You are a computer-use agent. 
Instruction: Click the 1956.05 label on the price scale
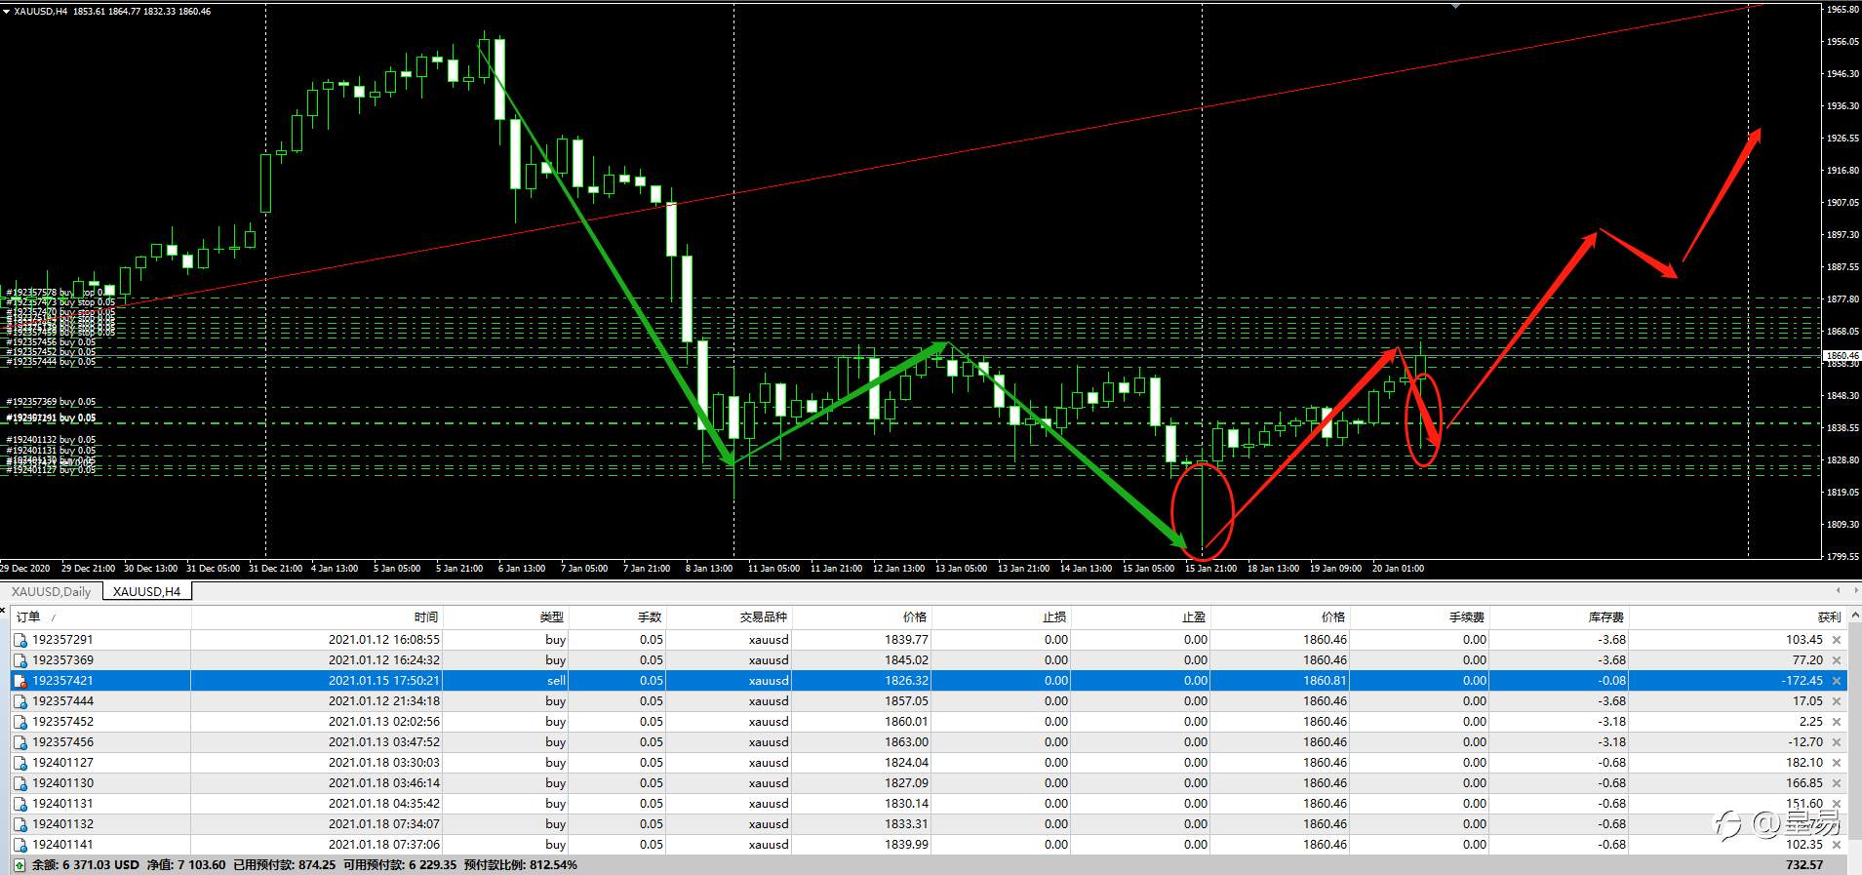(1842, 42)
